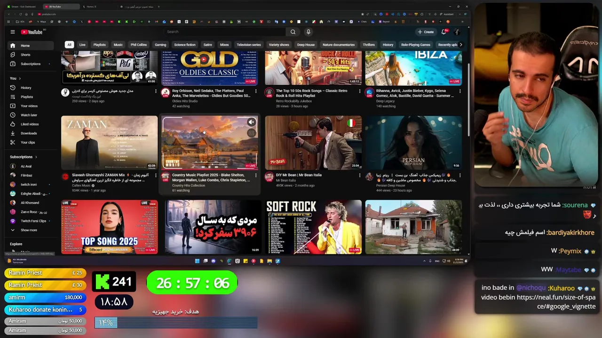
Task: Focus the YouTube Search field
Action: click(224, 32)
